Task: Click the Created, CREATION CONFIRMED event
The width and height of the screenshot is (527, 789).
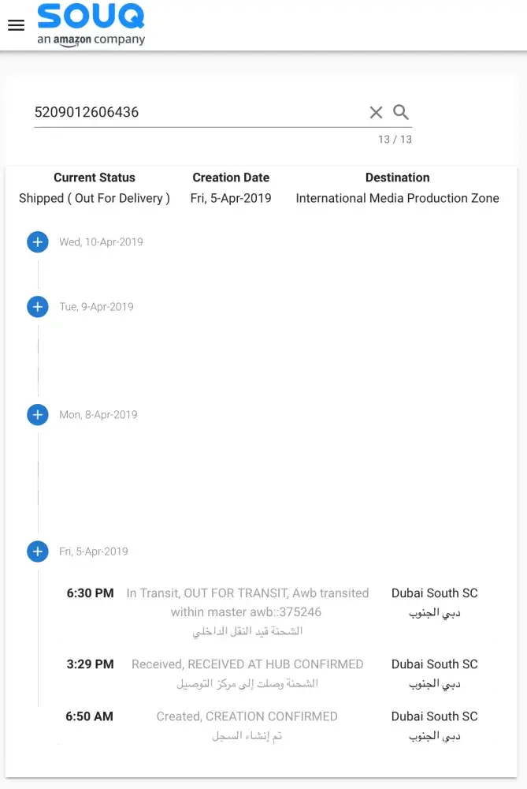Action: point(247,716)
